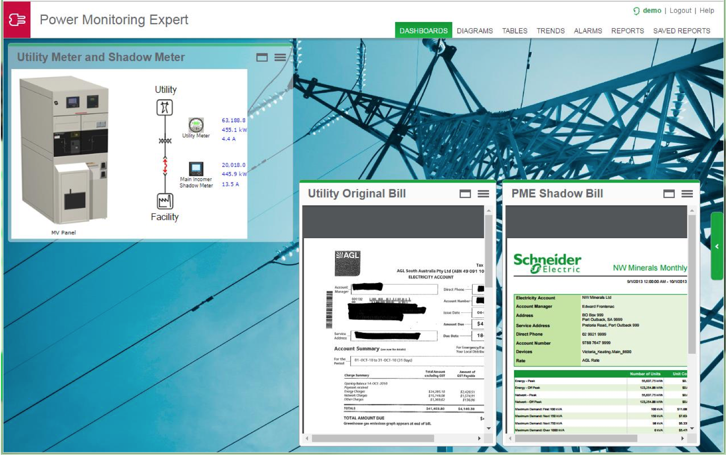Viewport: 728px width, 456px height.
Task: Click the Power Monitoring Expert logo icon
Action: [x=17, y=20]
